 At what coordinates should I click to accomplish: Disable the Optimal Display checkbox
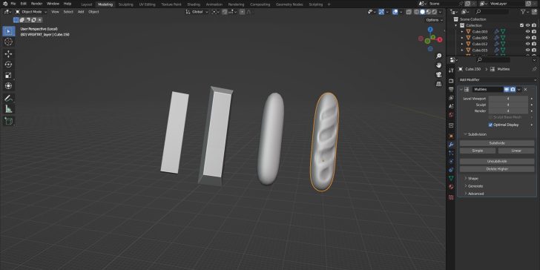click(490, 125)
